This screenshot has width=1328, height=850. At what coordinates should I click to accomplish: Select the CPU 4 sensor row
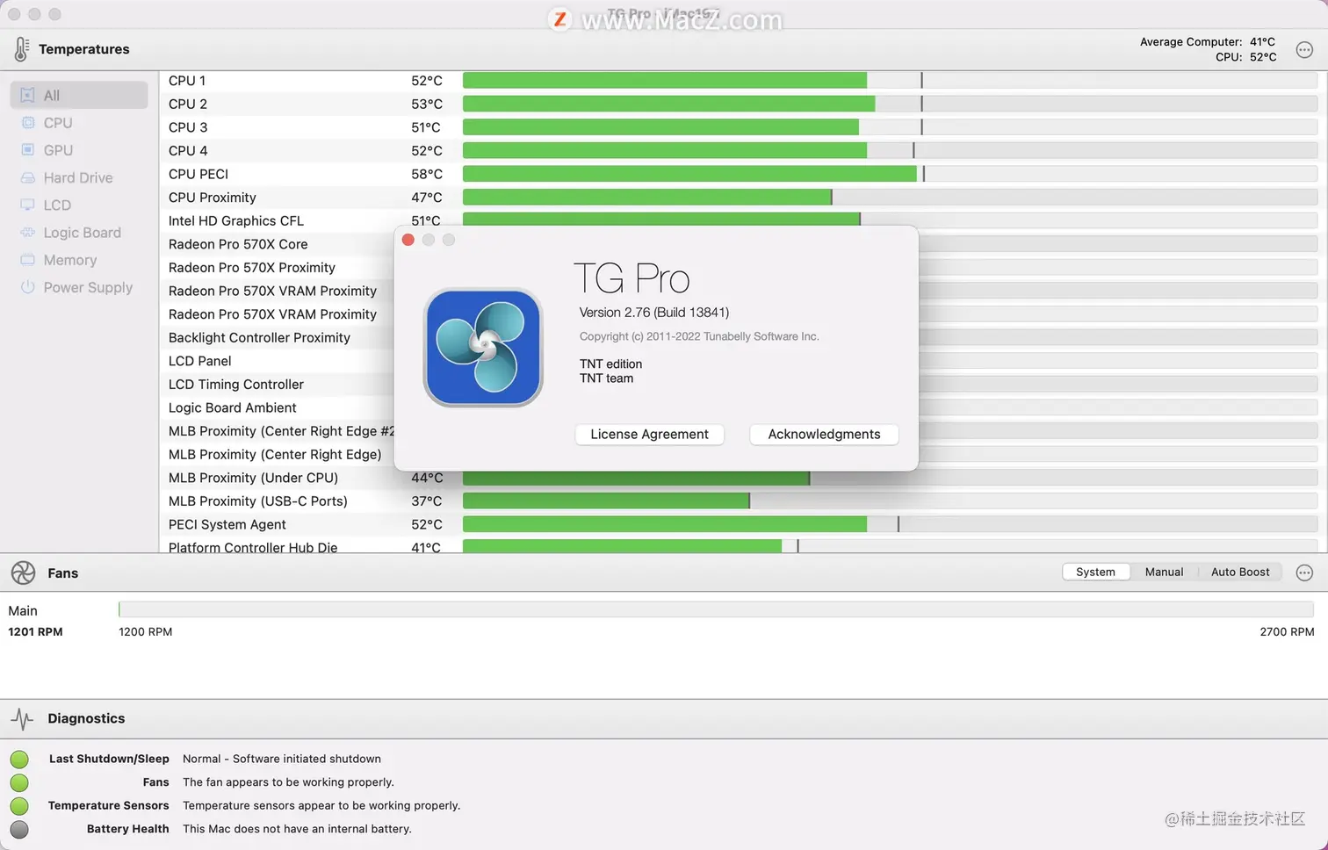point(743,150)
